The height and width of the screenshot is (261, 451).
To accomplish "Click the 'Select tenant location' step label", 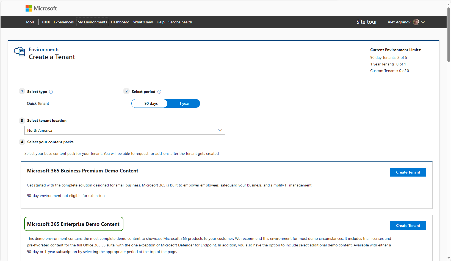I will [47, 120].
